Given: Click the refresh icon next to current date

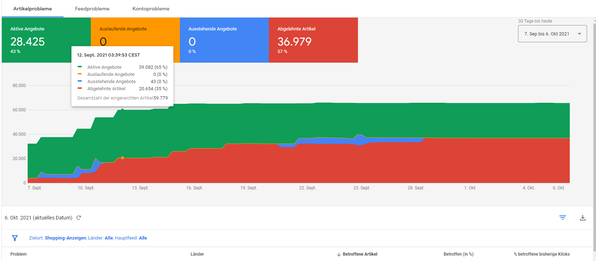Looking at the screenshot, I should pos(79,218).
